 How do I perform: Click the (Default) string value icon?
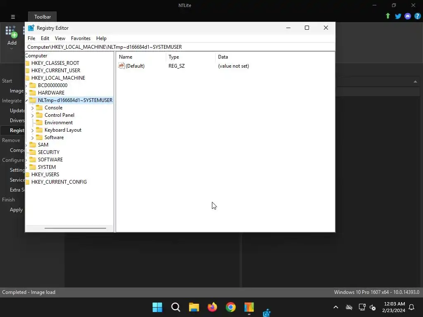pos(121,66)
